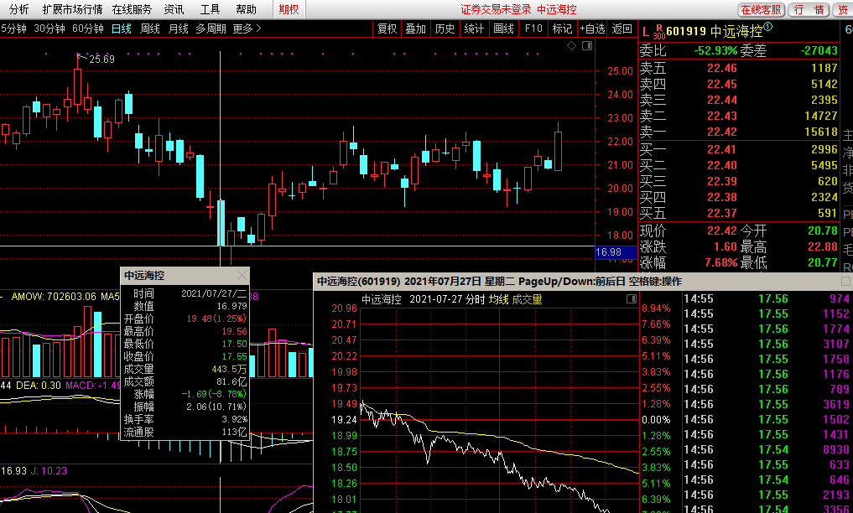
Task: Select the 期权 tab in the menu bar
Action: click(x=289, y=9)
